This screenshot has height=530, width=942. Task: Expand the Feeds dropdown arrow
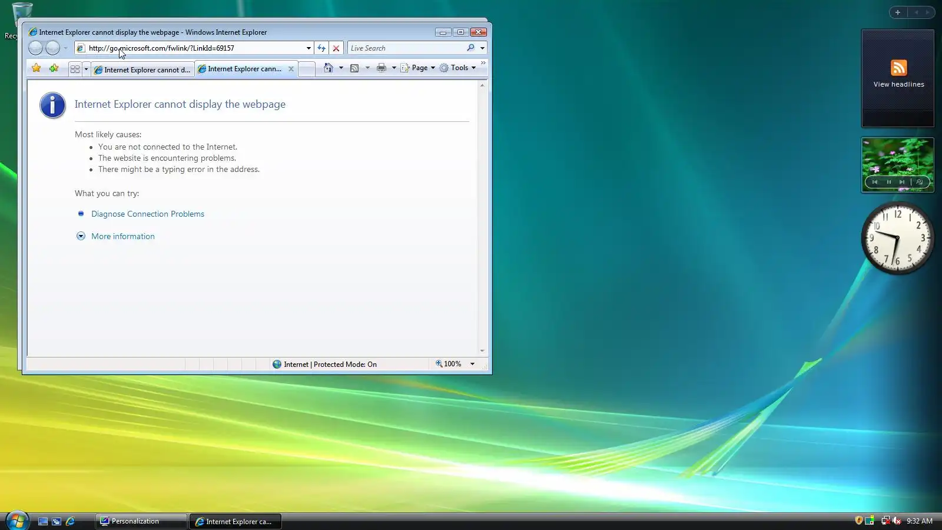pos(367,68)
